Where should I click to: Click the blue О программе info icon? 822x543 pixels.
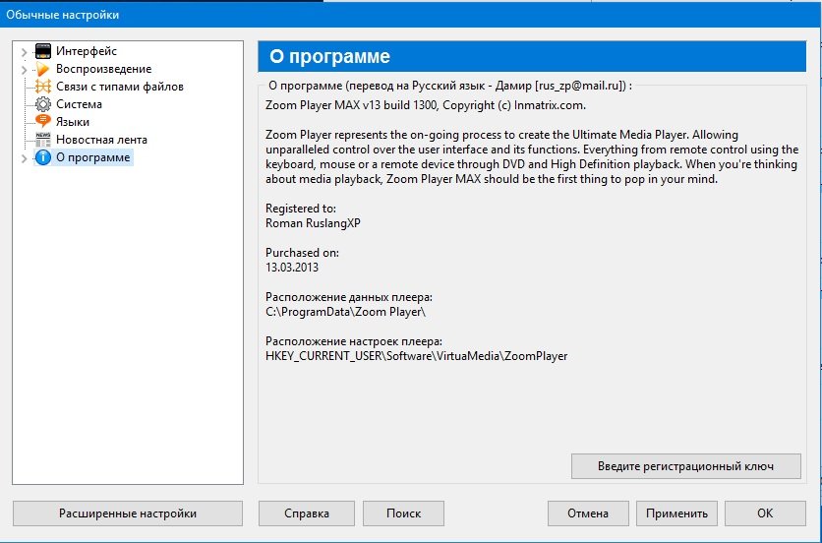(x=43, y=157)
